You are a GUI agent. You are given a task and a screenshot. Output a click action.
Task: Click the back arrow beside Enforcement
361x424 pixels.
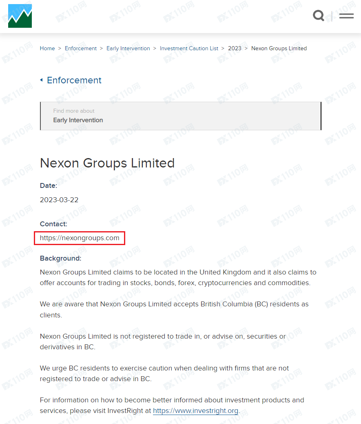coord(41,80)
